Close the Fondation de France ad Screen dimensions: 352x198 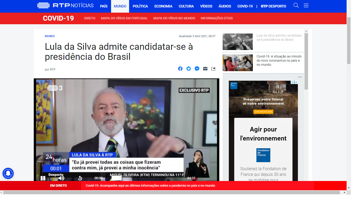296,82
